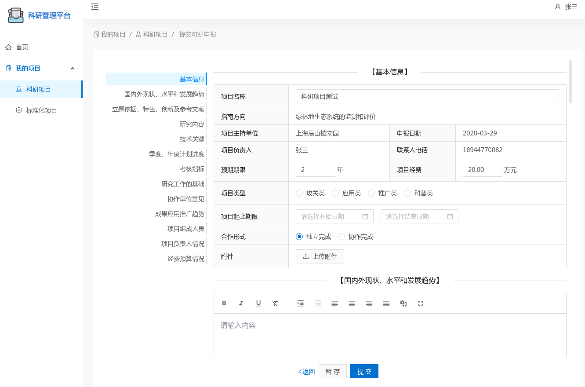Open 标准化项目 in the sidebar

[42, 110]
